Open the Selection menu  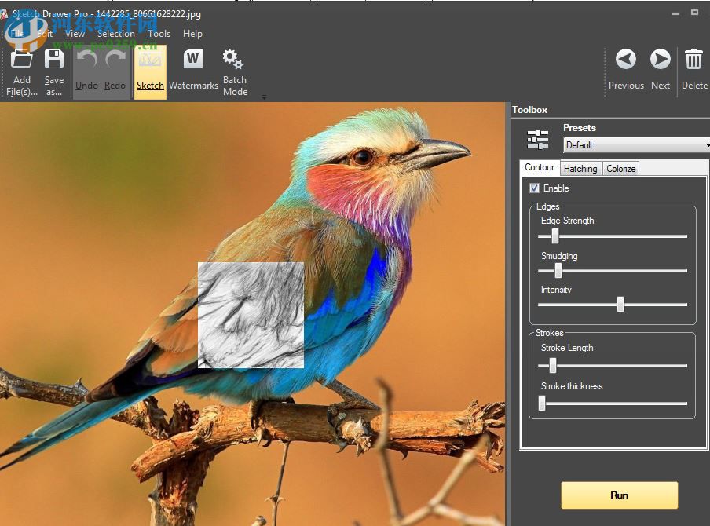point(115,34)
